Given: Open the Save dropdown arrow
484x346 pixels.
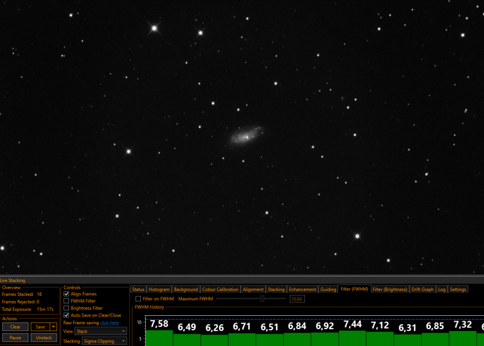Looking at the screenshot, I should point(53,327).
